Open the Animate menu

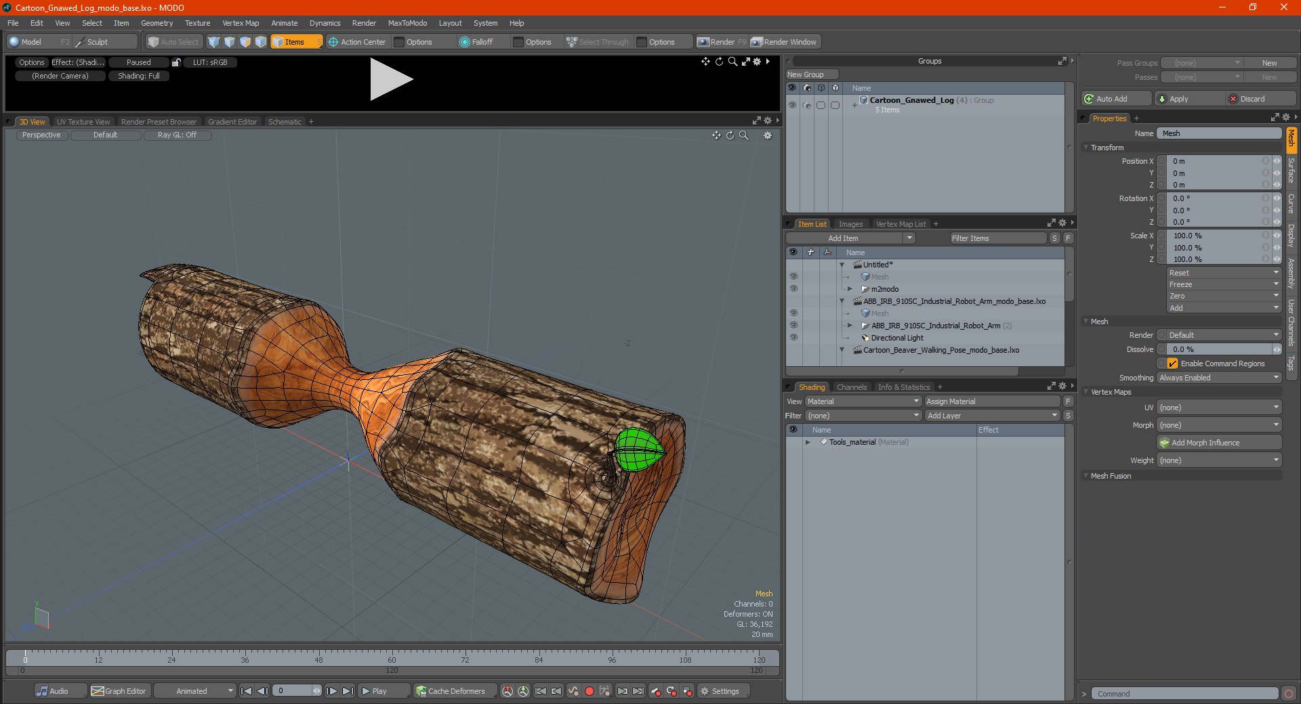[285, 23]
